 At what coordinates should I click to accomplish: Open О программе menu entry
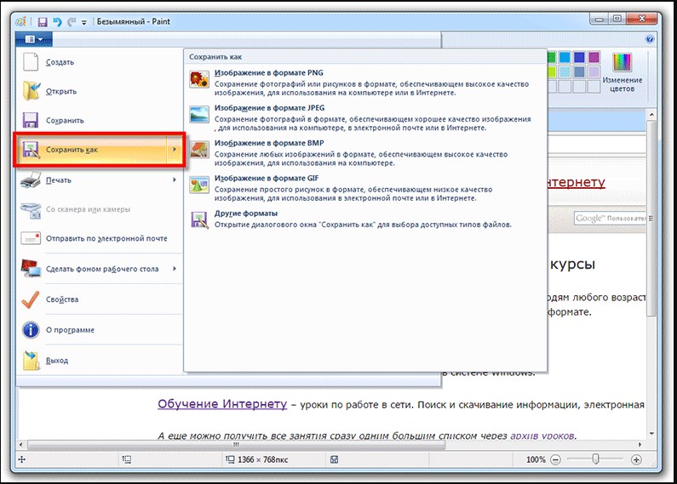[100, 330]
